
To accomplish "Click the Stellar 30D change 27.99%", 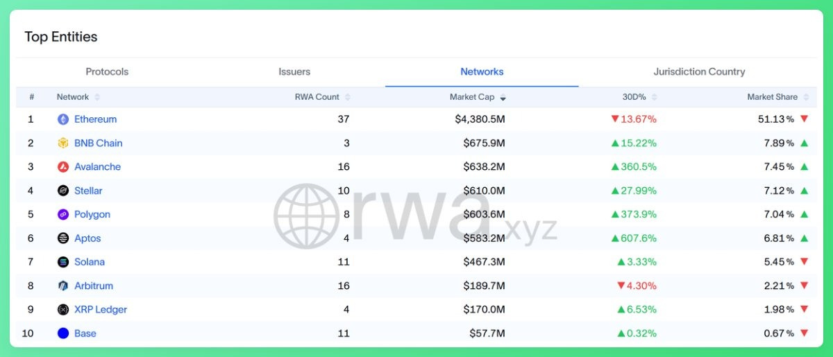I will [x=634, y=191].
